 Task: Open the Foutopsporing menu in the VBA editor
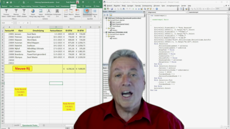(x=147, y=6)
